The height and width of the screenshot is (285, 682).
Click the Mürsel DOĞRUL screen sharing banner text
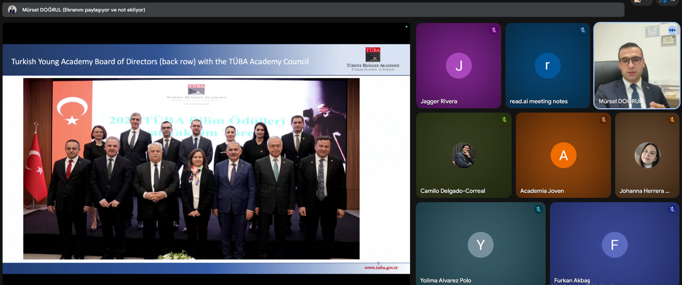pyautogui.click(x=84, y=10)
